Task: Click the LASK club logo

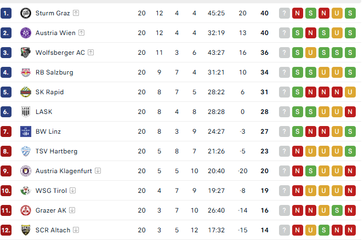Action: pyautogui.click(x=25, y=112)
